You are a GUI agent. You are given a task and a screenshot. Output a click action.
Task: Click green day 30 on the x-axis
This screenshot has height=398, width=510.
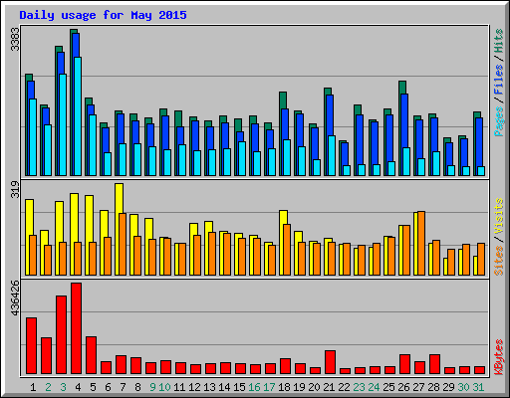click(x=463, y=387)
